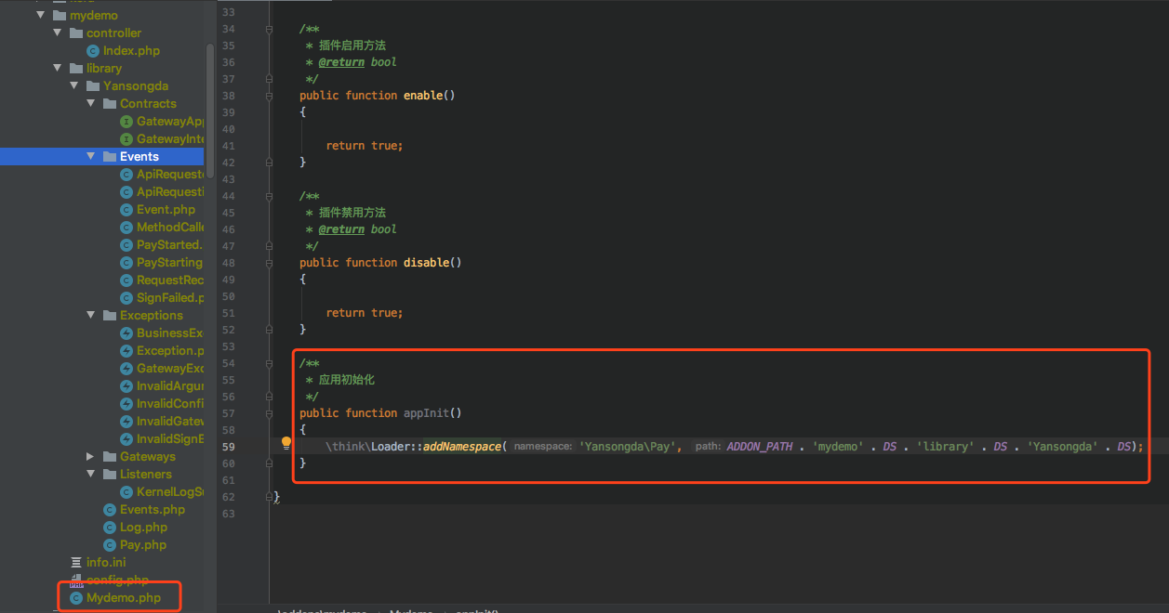Click the addNamespace method call
This screenshot has width=1169, height=613.
[x=462, y=447]
